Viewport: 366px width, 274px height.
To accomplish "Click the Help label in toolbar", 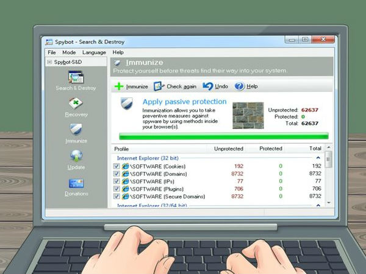I will pyautogui.click(x=252, y=86).
